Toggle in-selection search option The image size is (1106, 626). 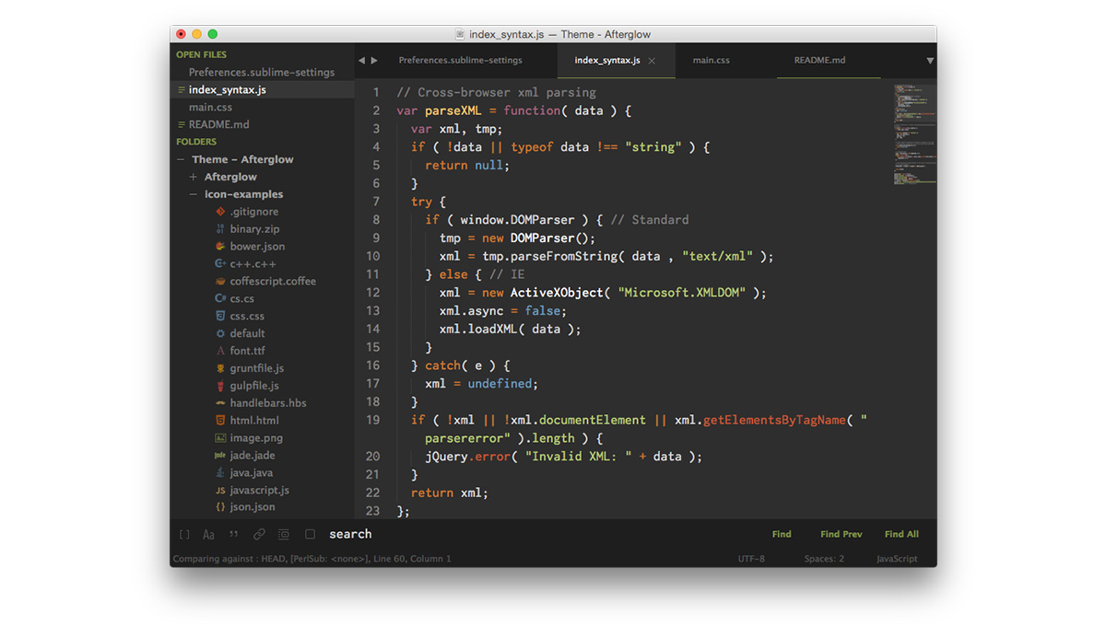(x=284, y=535)
